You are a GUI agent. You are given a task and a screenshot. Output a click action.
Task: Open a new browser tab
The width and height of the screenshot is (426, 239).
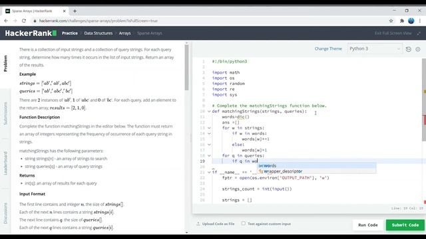(75, 11)
